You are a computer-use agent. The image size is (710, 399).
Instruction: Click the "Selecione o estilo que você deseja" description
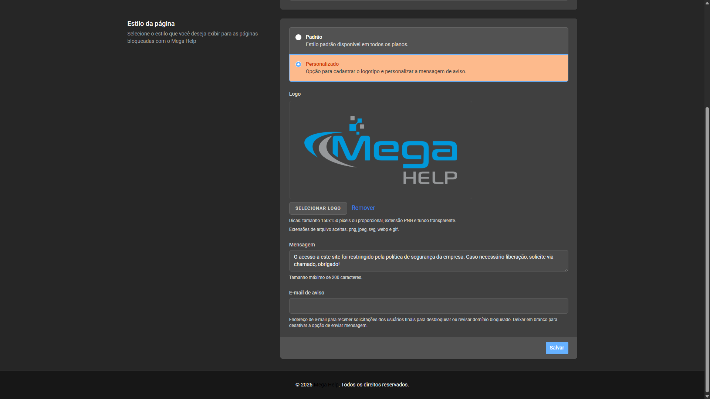tap(192, 37)
